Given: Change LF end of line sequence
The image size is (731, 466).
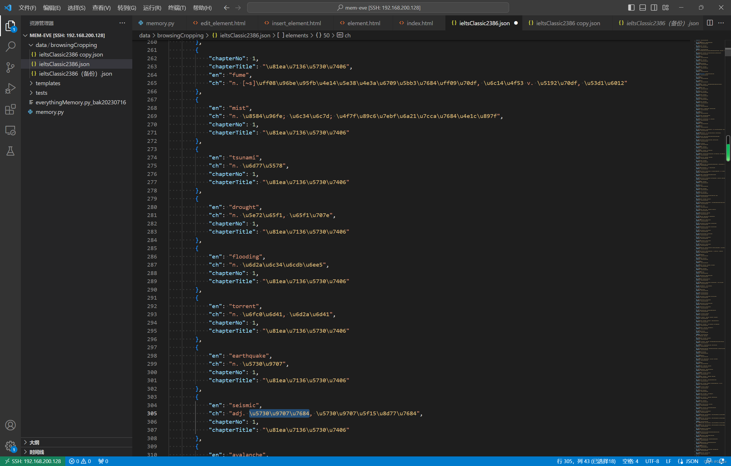Looking at the screenshot, I should [x=668, y=461].
